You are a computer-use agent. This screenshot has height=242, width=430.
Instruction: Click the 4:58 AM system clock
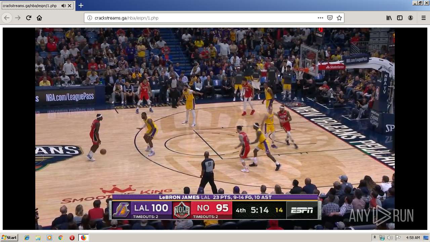pos(413,238)
